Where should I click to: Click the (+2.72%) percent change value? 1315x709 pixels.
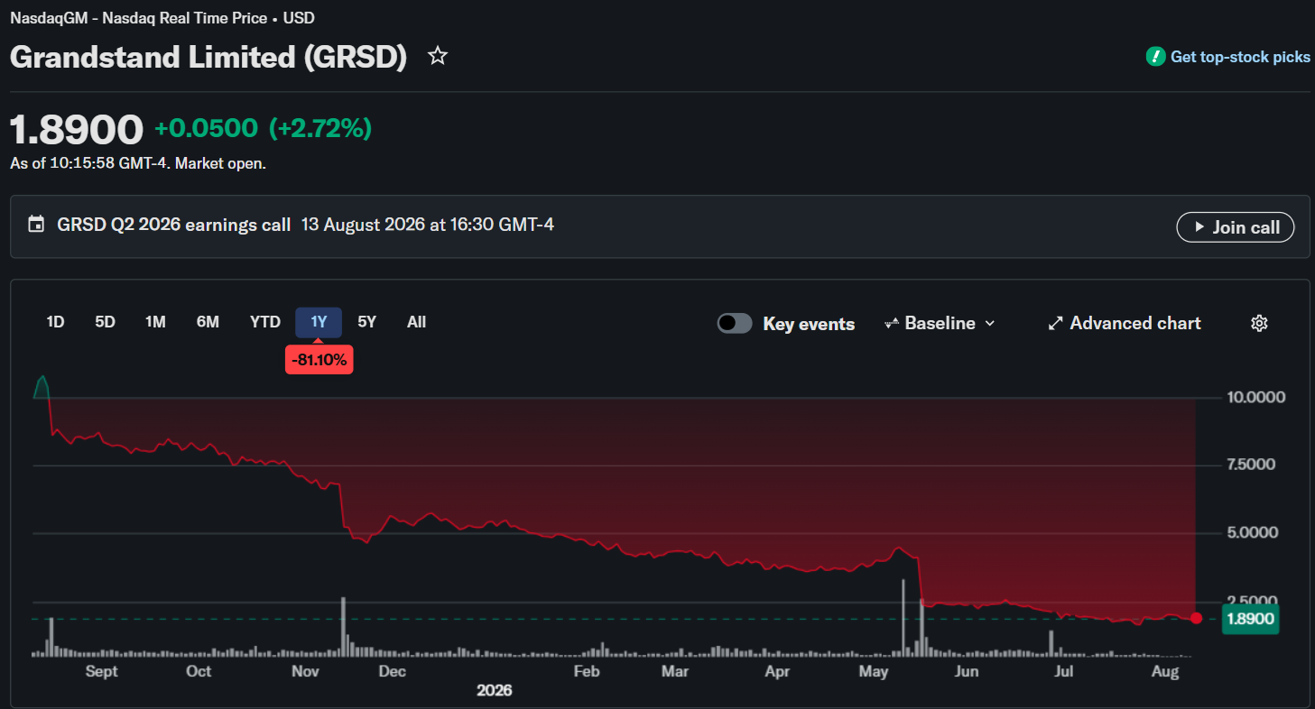(x=320, y=129)
